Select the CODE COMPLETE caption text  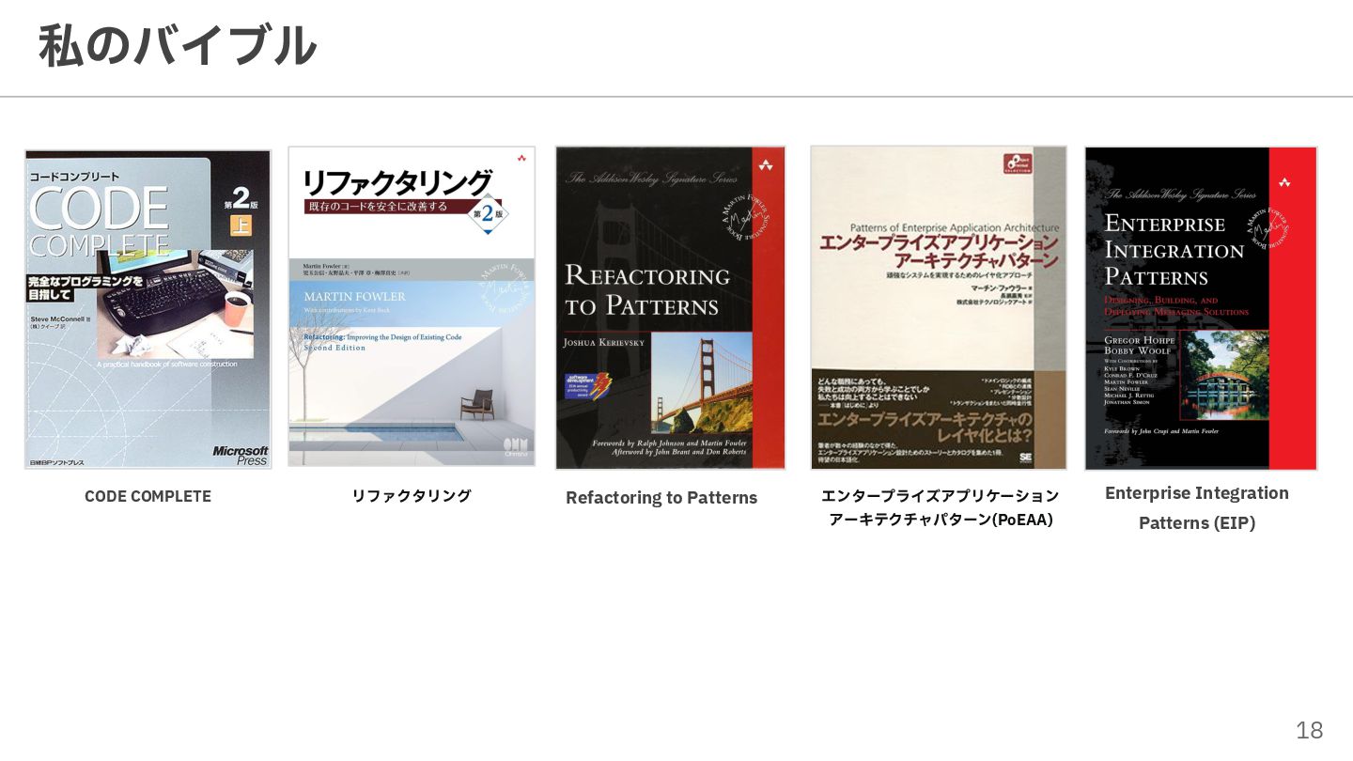coord(148,496)
